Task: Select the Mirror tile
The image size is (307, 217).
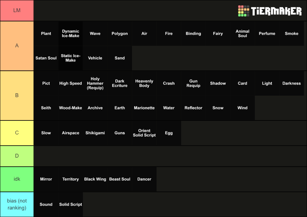Action: [46, 179]
